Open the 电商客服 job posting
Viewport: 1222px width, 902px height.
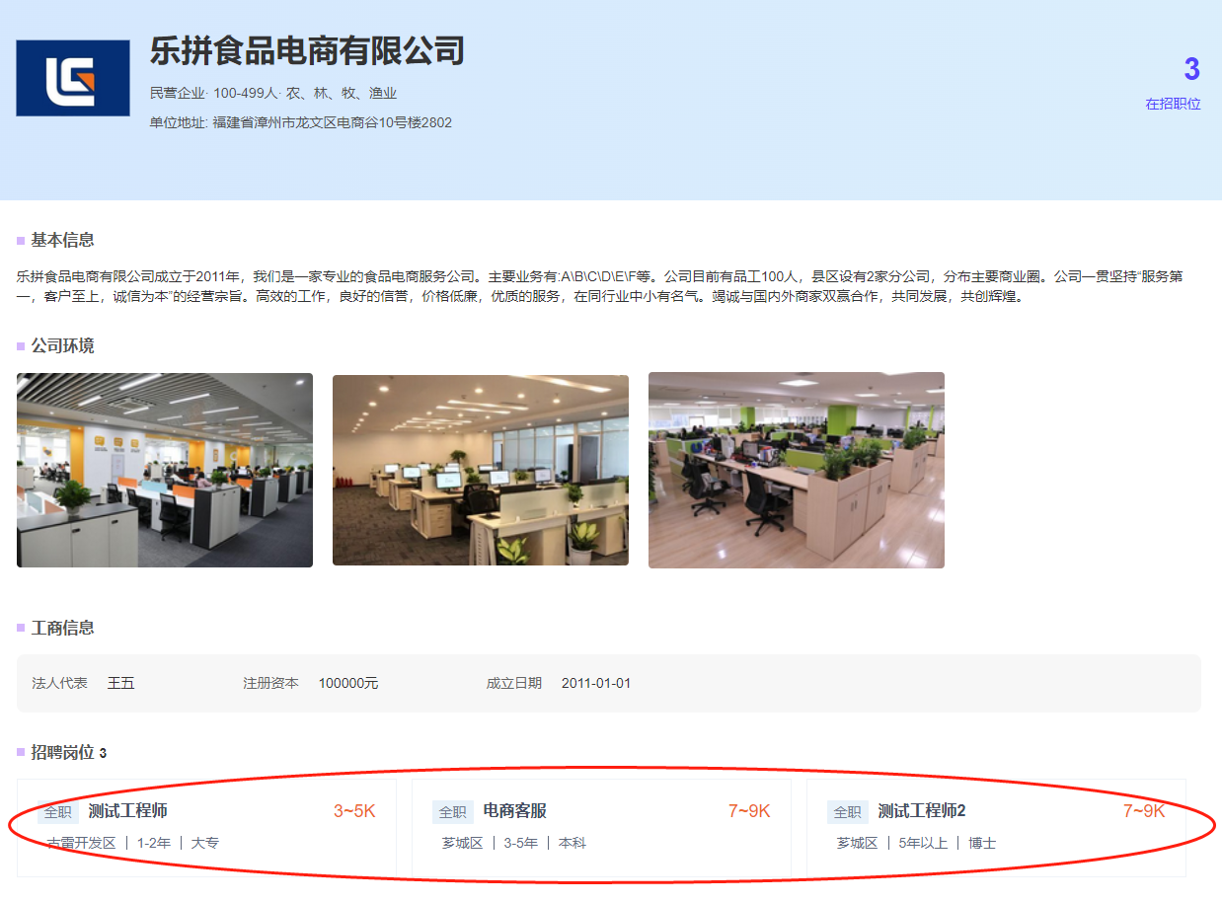[x=601, y=827]
